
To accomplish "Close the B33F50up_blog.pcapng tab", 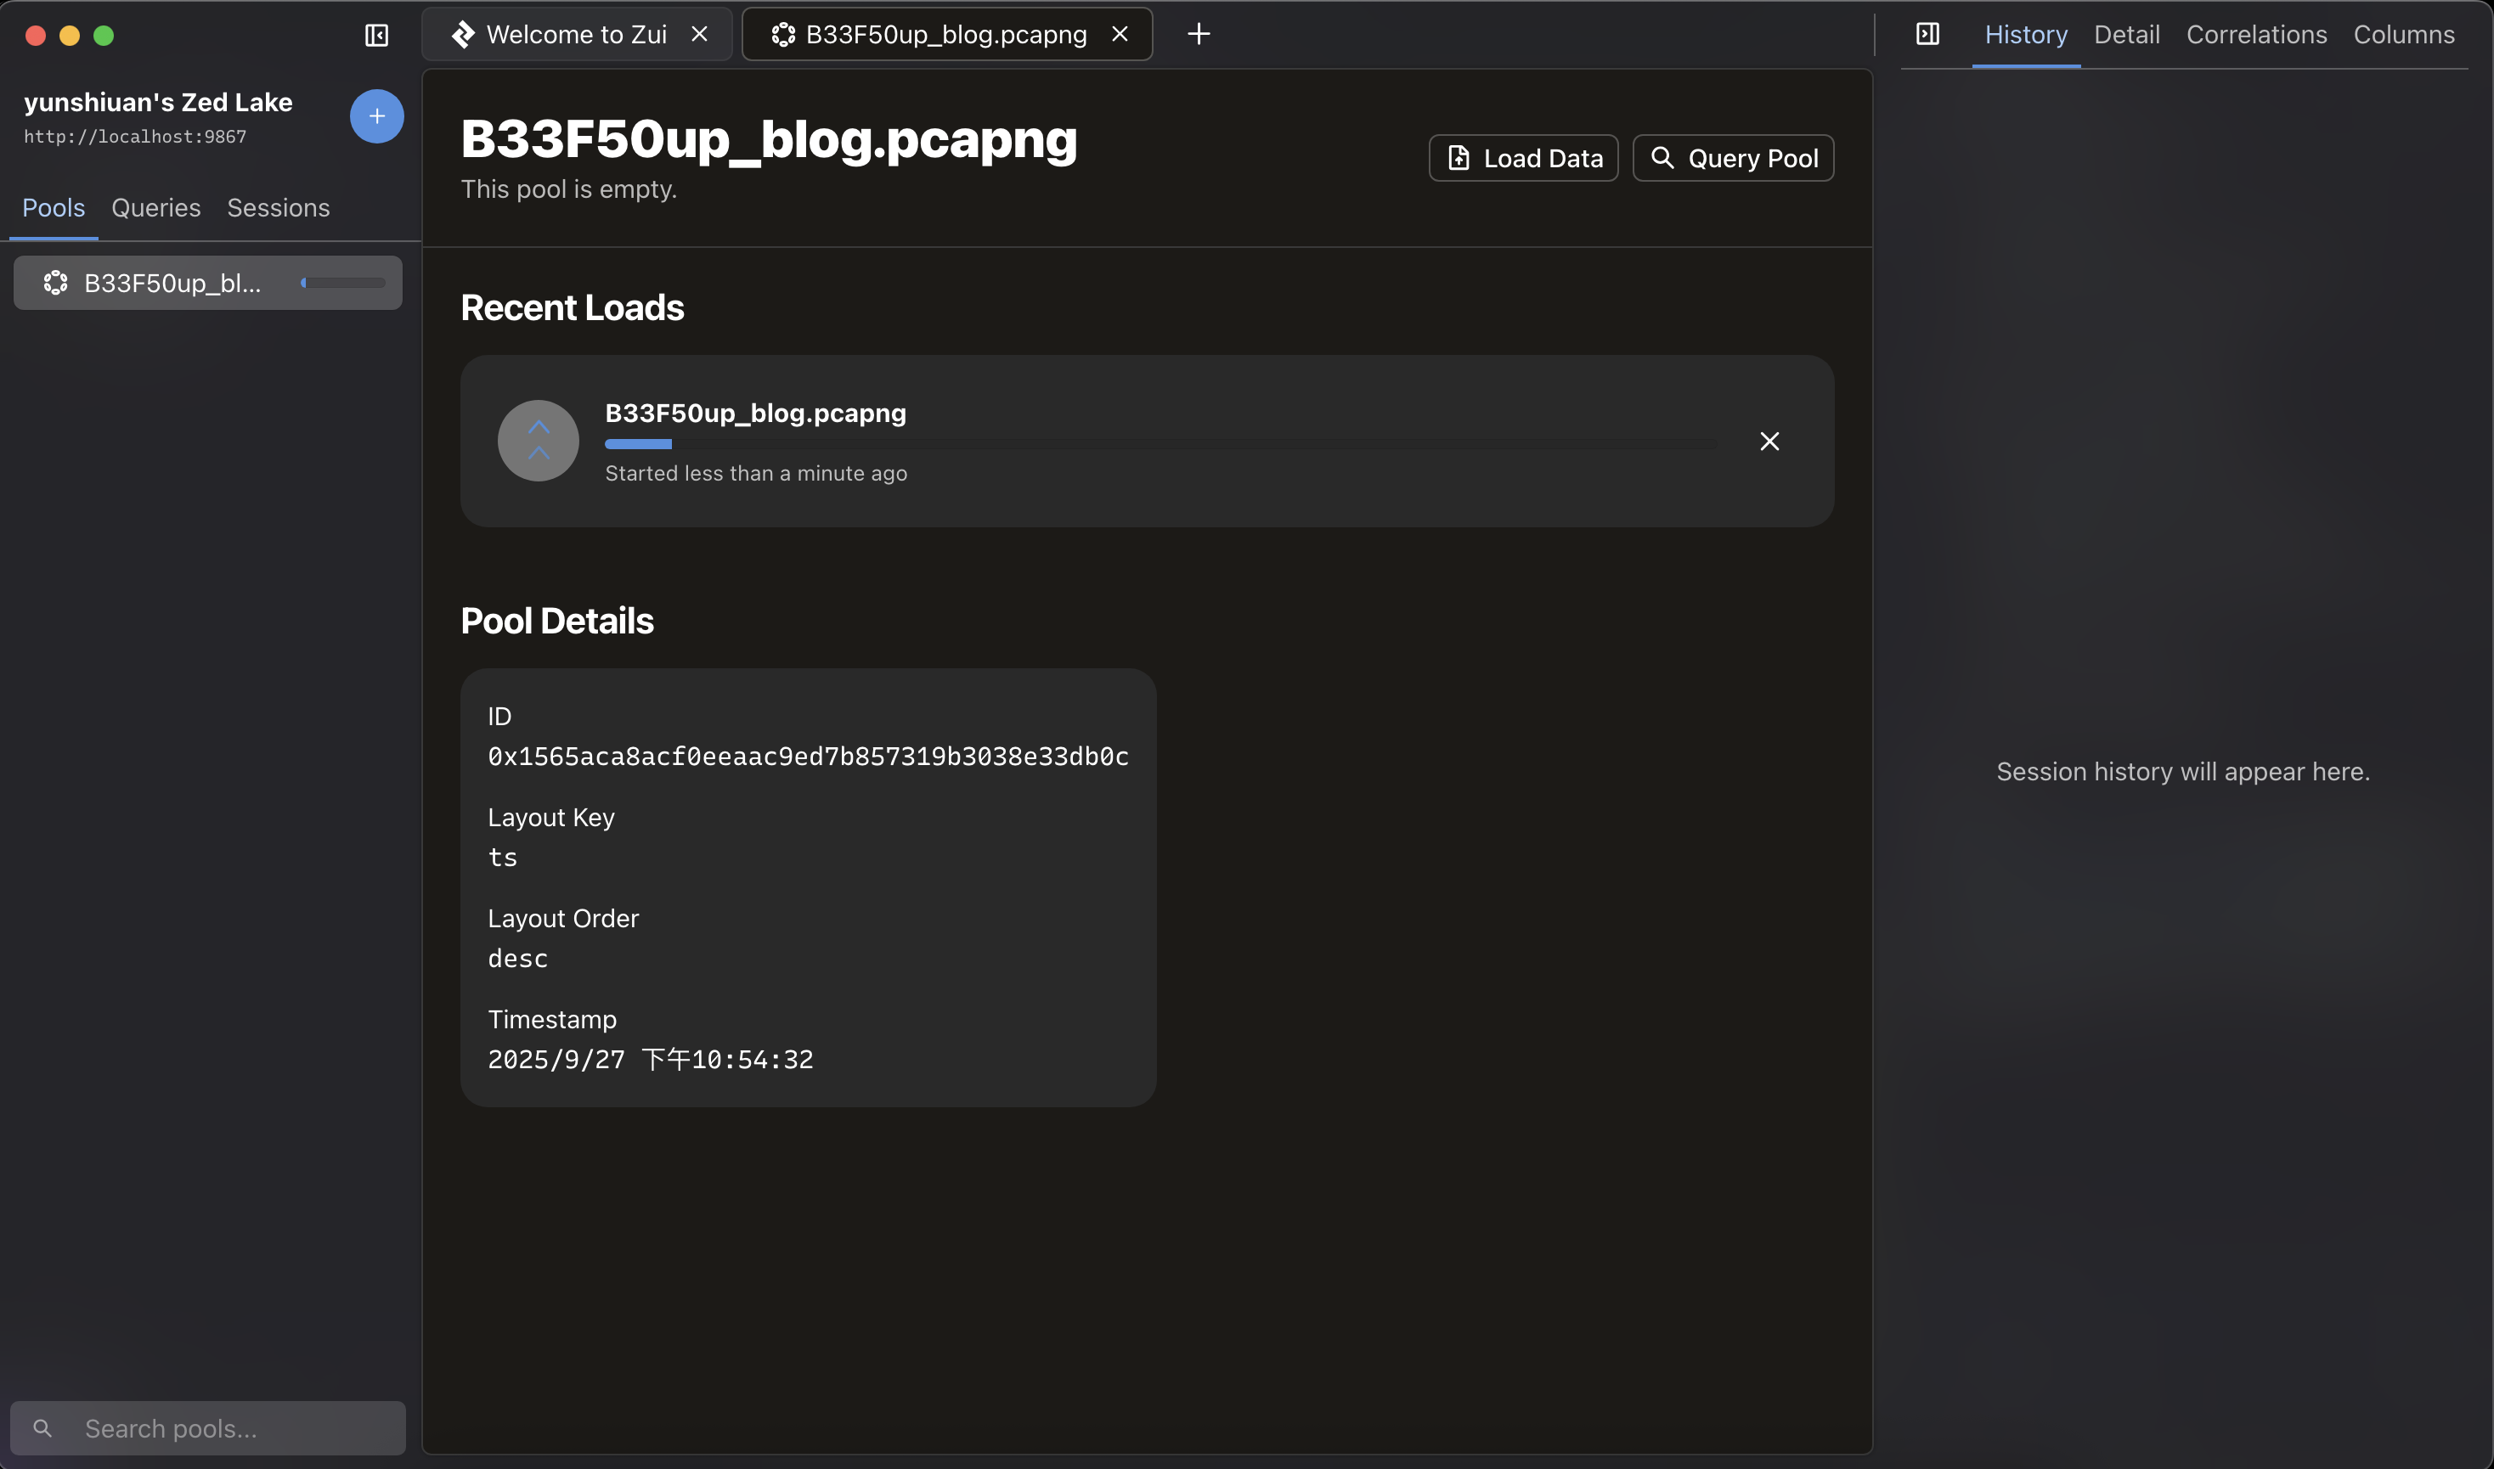I will coord(1120,35).
